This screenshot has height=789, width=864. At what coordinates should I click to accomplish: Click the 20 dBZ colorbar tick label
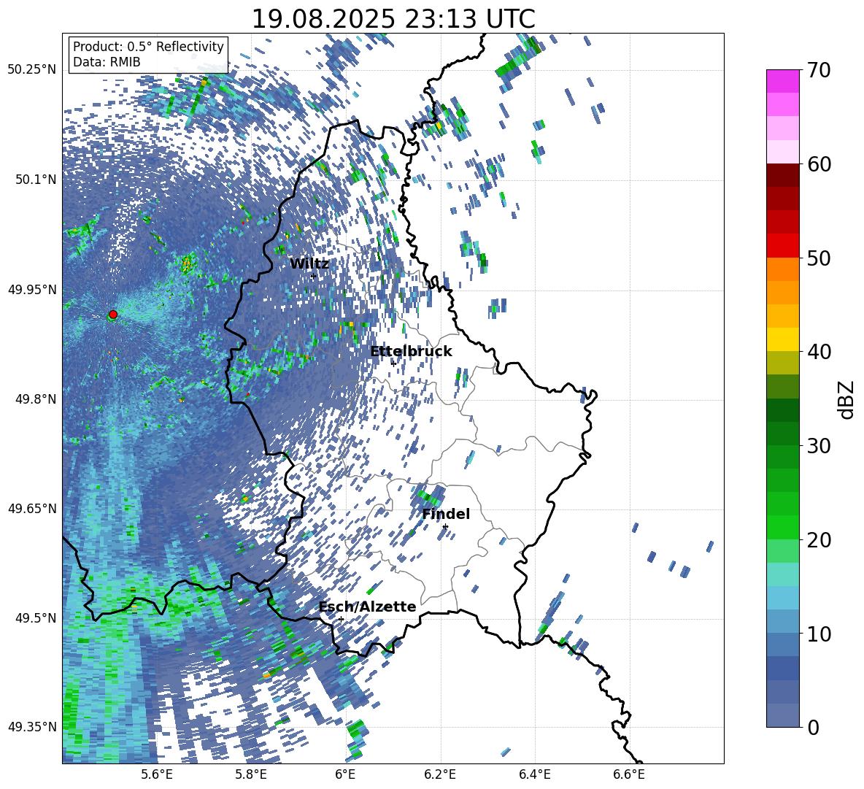(819, 540)
